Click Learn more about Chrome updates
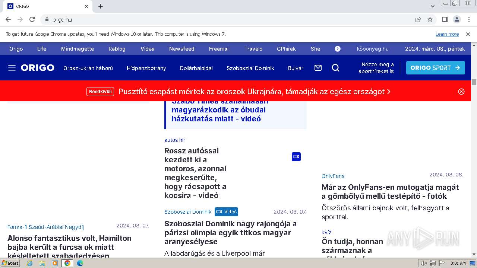The image size is (477, 268). (x=447, y=34)
